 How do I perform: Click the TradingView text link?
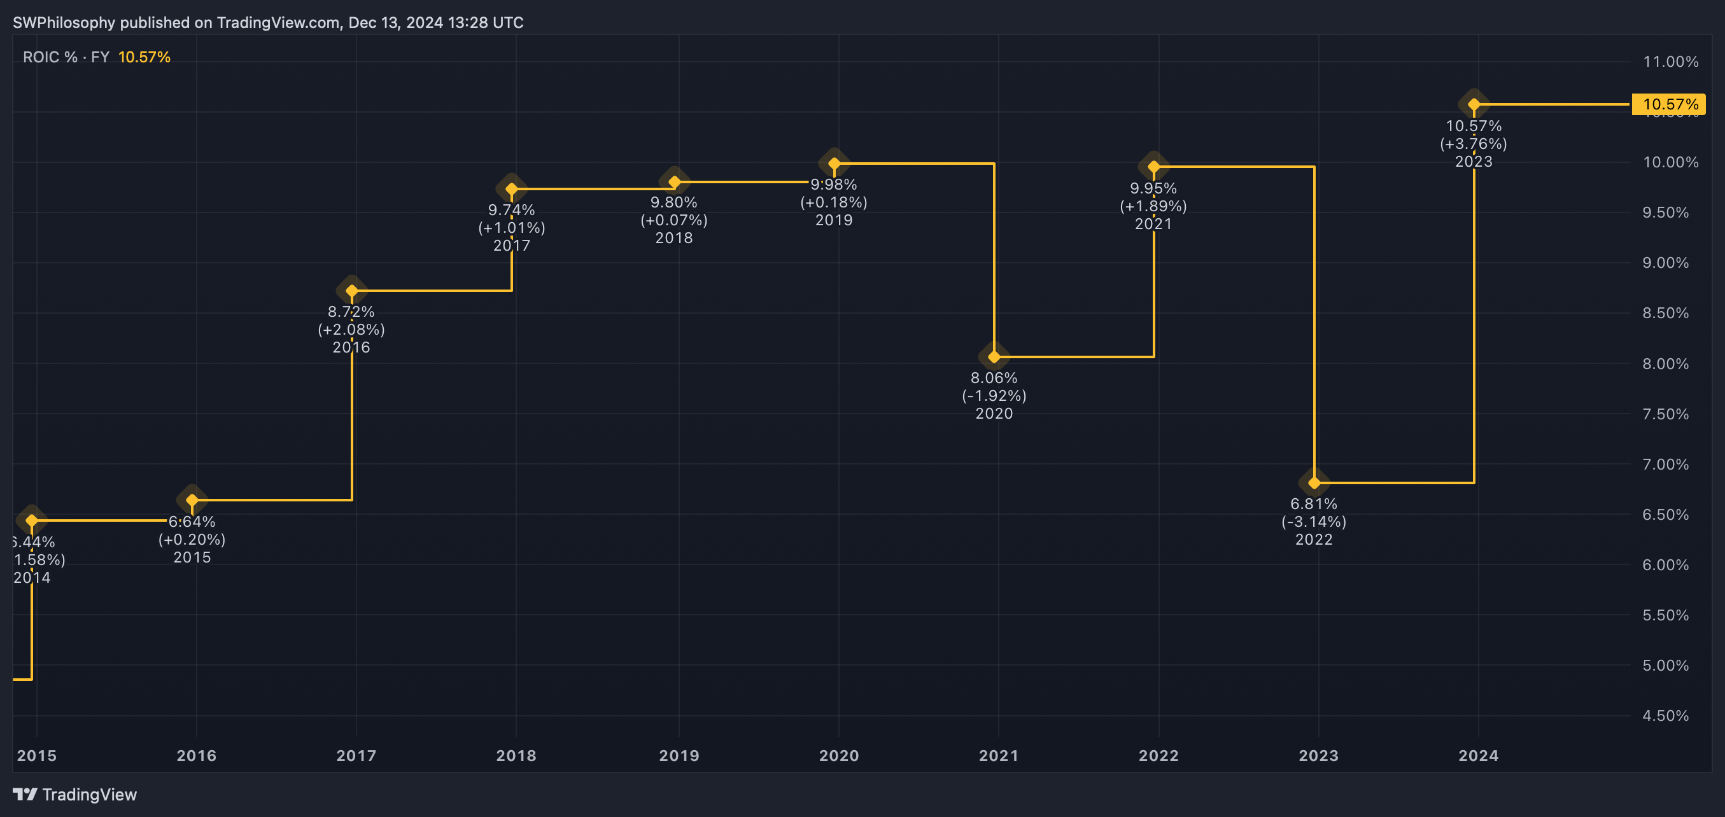click(x=89, y=794)
